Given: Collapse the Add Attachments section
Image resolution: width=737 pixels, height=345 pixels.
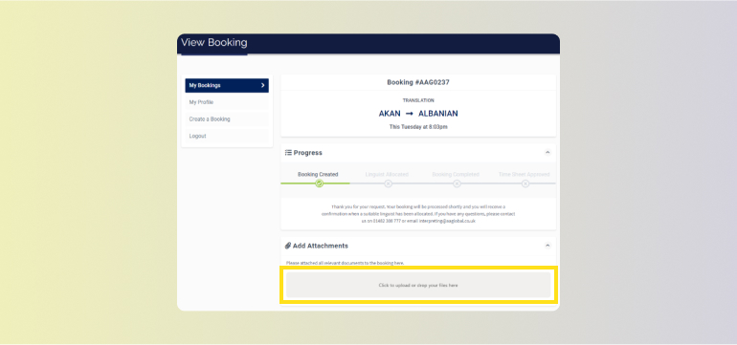Looking at the screenshot, I should tap(547, 246).
